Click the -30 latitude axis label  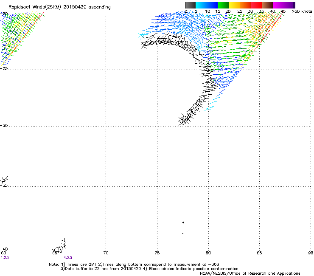tap(4, 125)
